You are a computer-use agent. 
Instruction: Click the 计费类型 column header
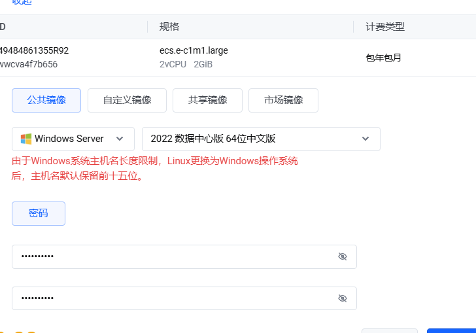click(x=385, y=27)
